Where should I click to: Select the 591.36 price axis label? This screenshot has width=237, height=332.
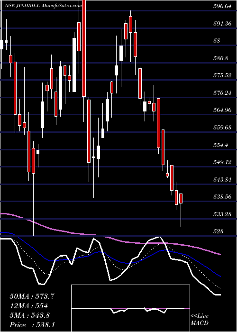222,24
